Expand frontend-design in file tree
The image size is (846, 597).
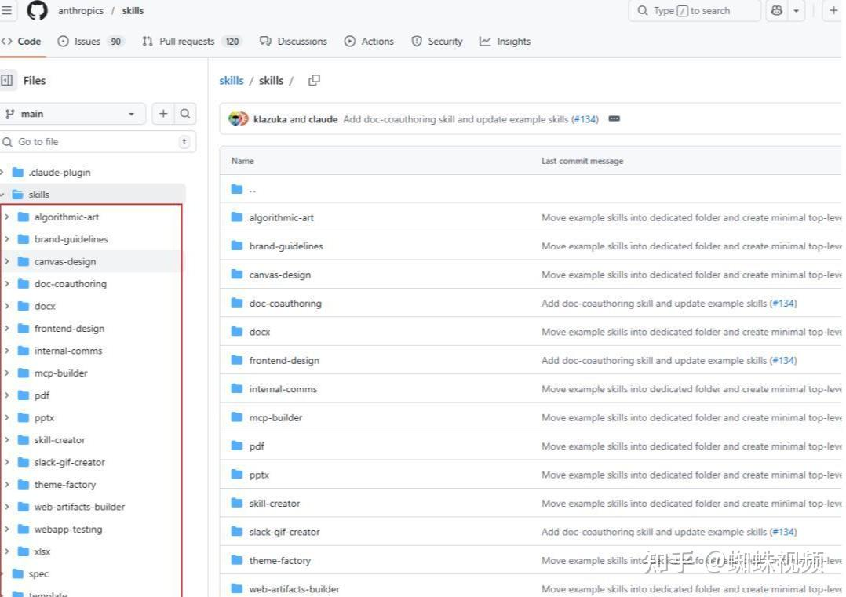[6, 328]
